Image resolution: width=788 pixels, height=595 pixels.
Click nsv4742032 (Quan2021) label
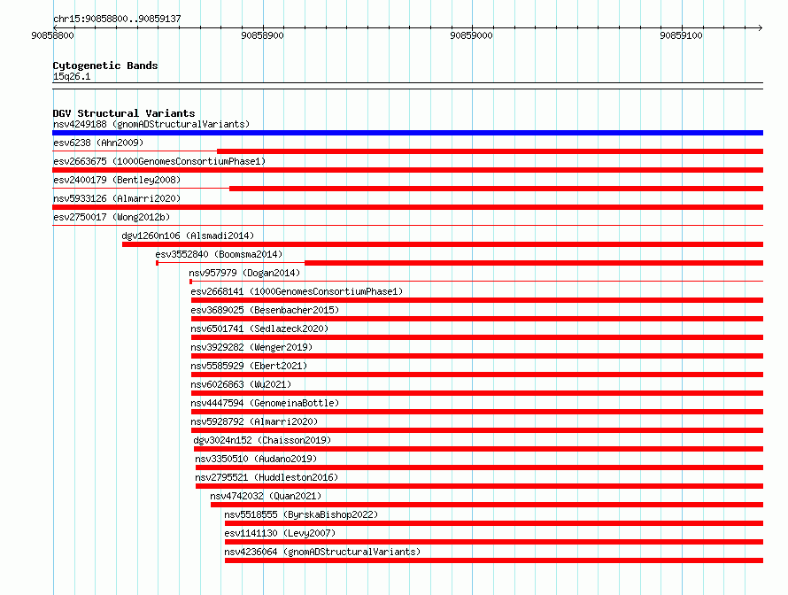coord(266,496)
